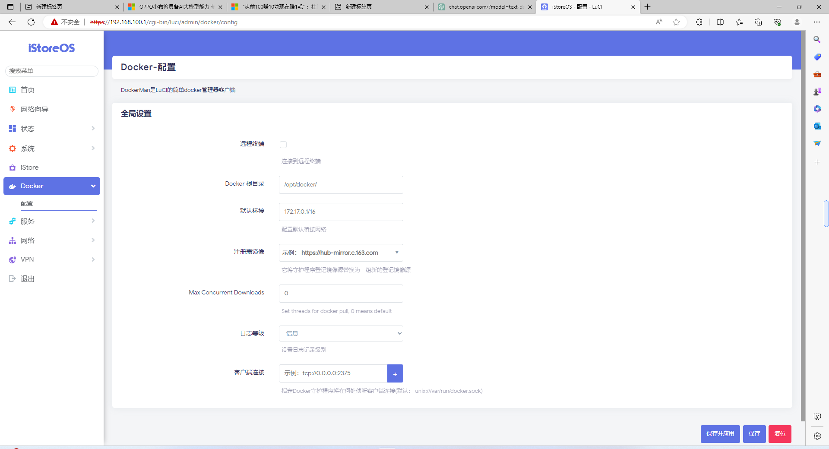Open Edge sidebar search icon
This screenshot has width=829, height=449.
coord(817,40)
